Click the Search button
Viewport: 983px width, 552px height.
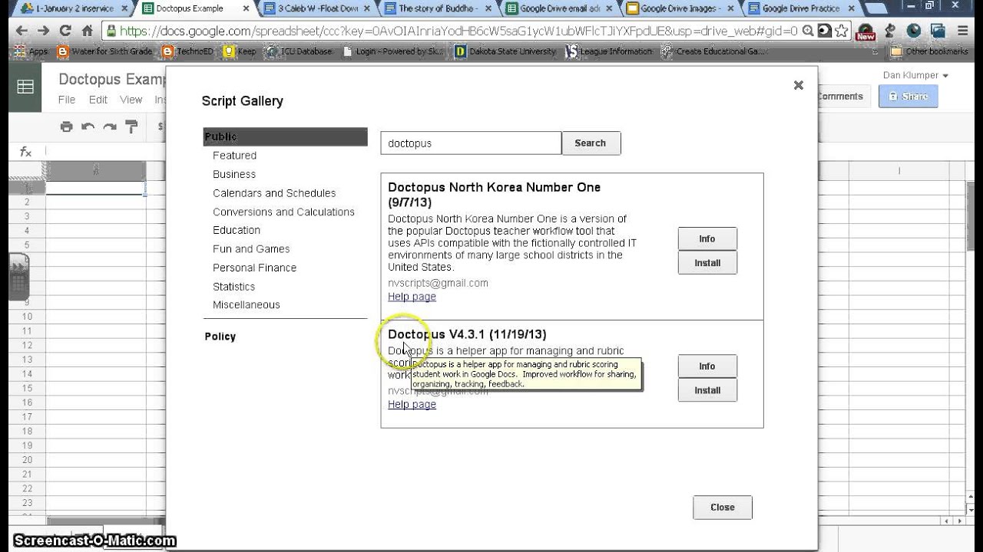pyautogui.click(x=591, y=143)
